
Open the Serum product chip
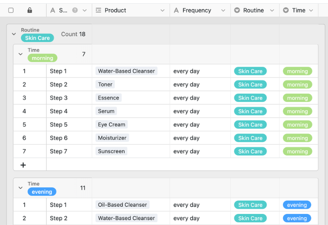(106, 111)
